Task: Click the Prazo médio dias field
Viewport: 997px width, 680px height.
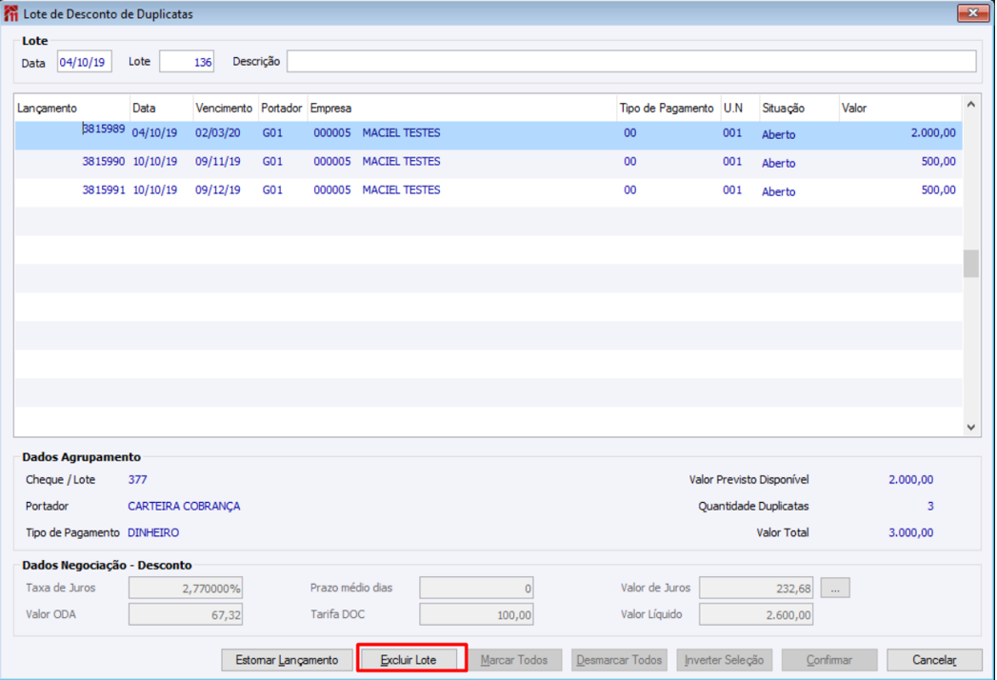Action: 476,589
